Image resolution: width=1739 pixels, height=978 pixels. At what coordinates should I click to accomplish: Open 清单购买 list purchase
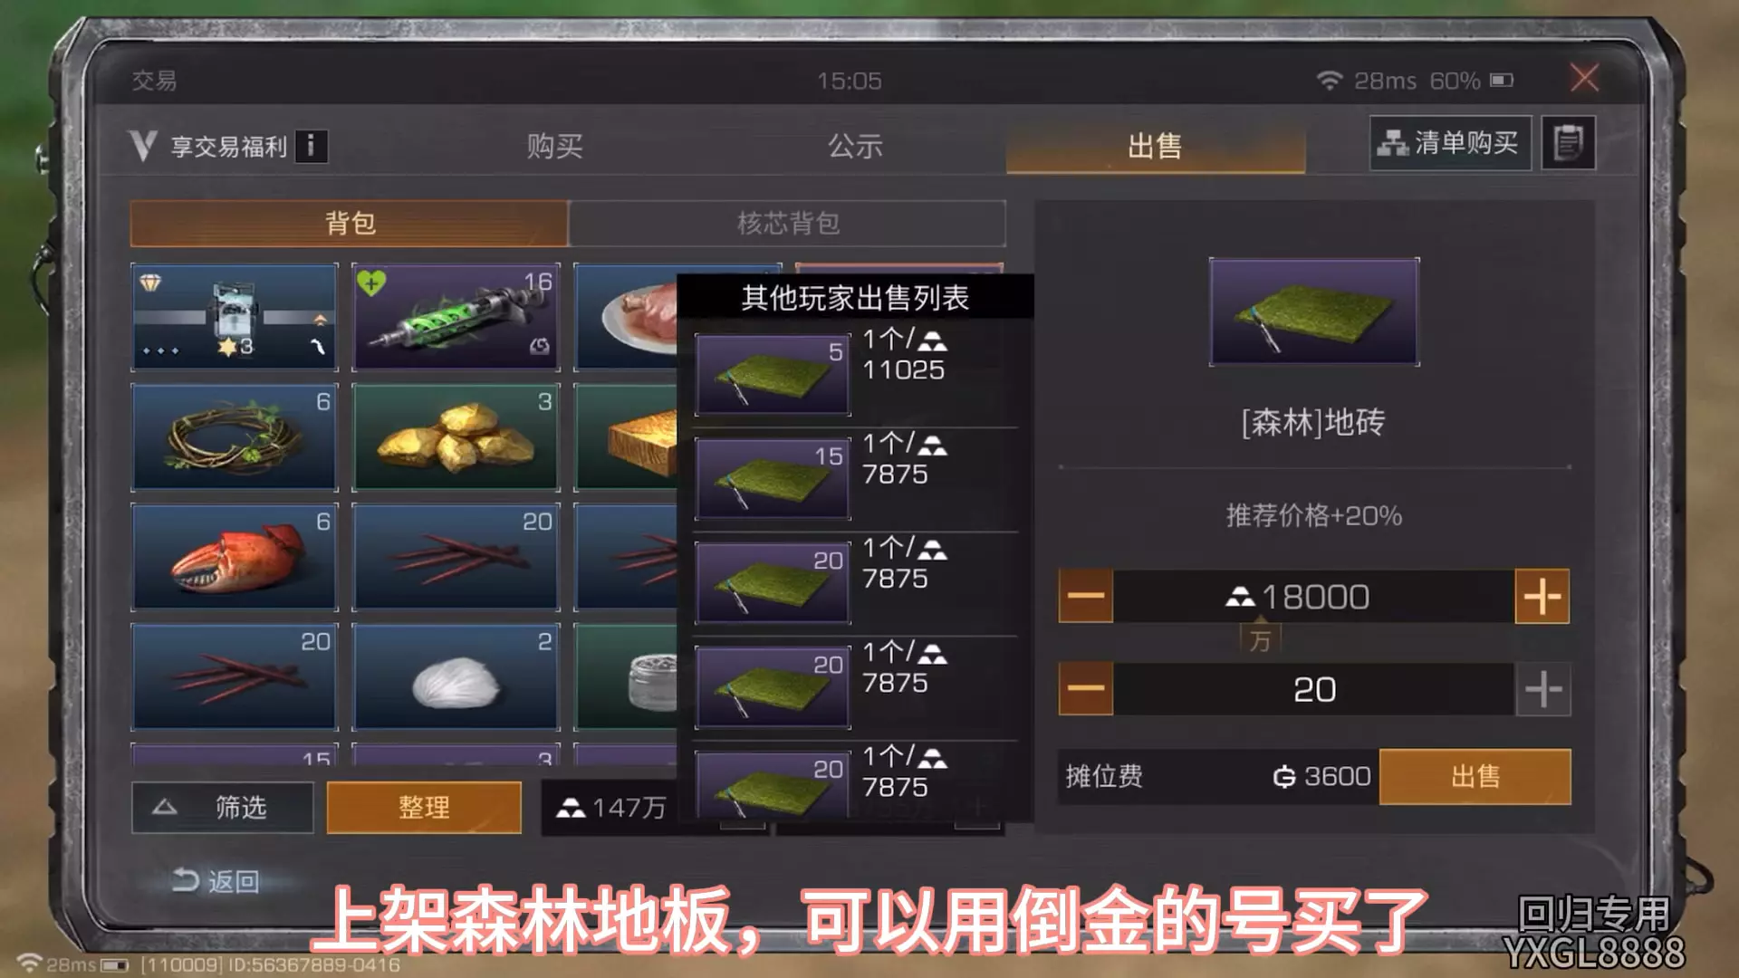tap(1450, 143)
